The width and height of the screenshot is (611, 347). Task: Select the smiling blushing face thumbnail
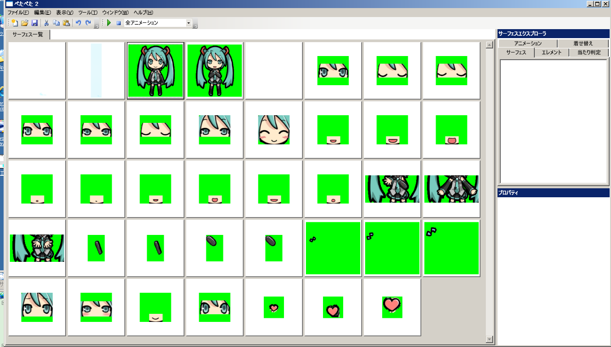[274, 130]
